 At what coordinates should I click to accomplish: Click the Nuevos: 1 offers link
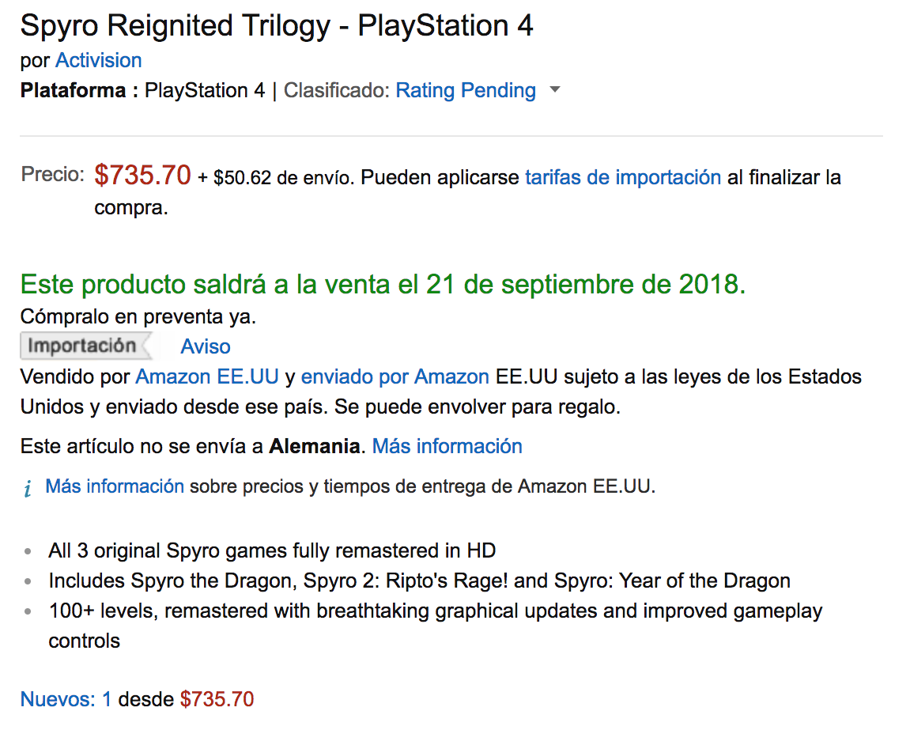[66, 699]
